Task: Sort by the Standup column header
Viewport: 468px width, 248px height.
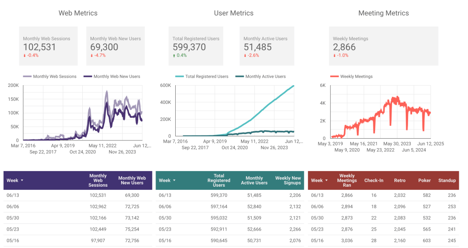Action: tap(446, 181)
